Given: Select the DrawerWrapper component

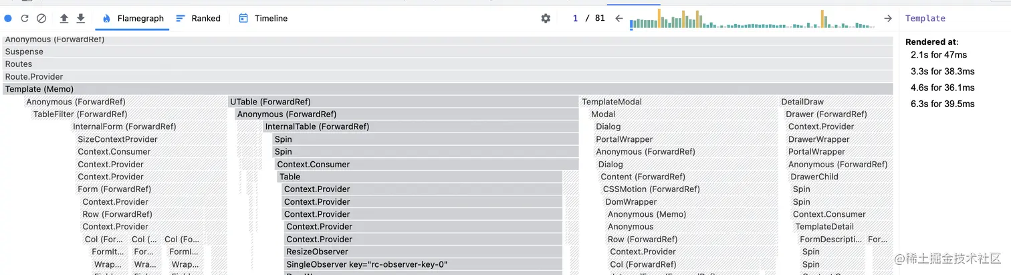Looking at the screenshot, I should pos(839,139).
